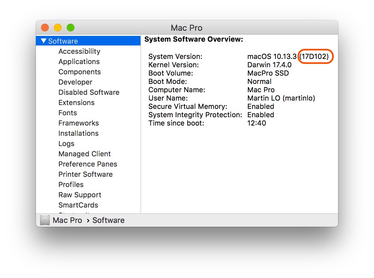Click Mac Pro in the path bar

point(67,220)
